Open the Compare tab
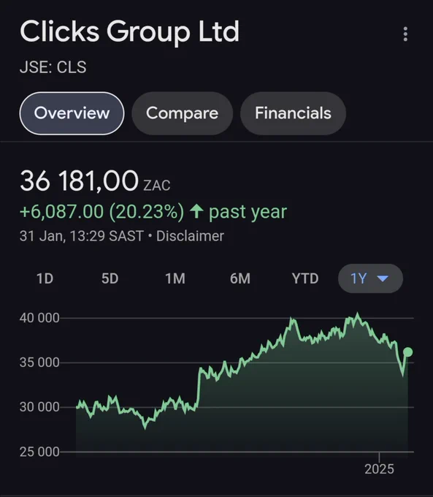 [182, 113]
